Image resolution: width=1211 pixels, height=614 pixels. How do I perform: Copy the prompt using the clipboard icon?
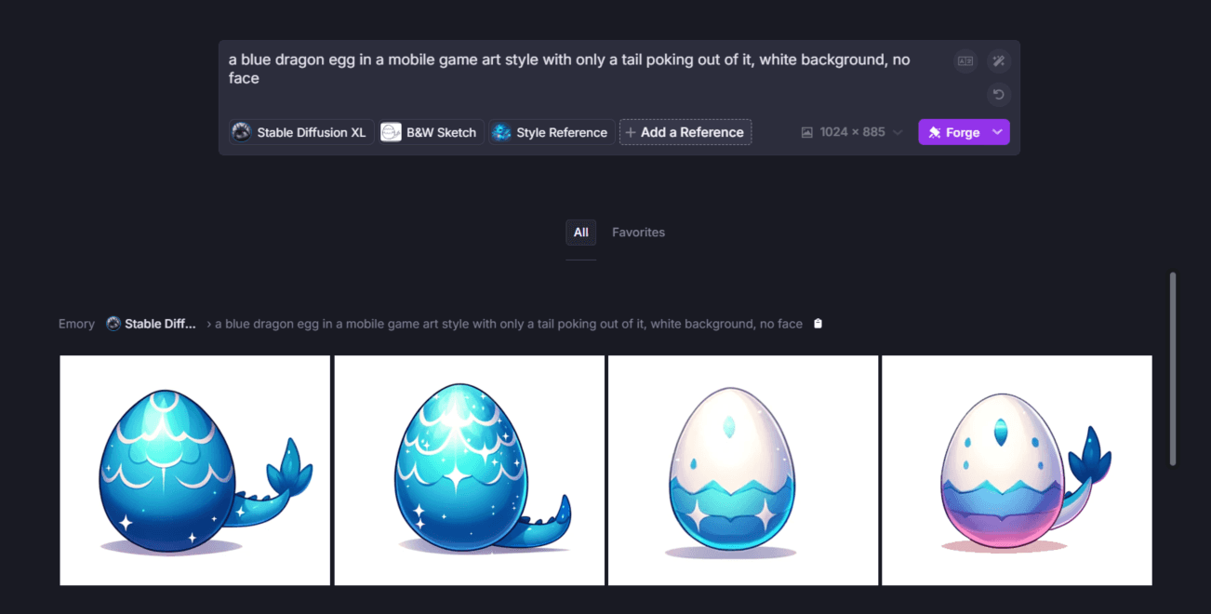[818, 324]
